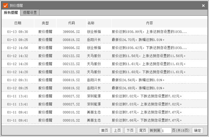Select date cell 01-12 14:32
The image size is (209, 137).
(18, 56)
